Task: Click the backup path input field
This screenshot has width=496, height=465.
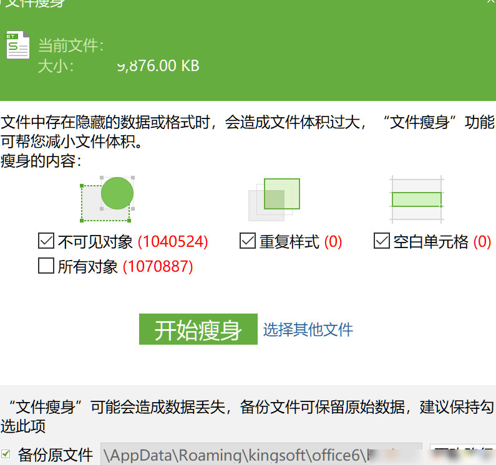Action: (x=261, y=454)
